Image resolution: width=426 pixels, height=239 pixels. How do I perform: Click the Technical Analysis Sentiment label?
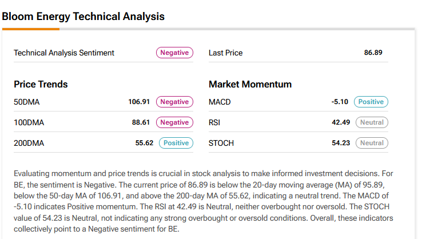pos(64,53)
